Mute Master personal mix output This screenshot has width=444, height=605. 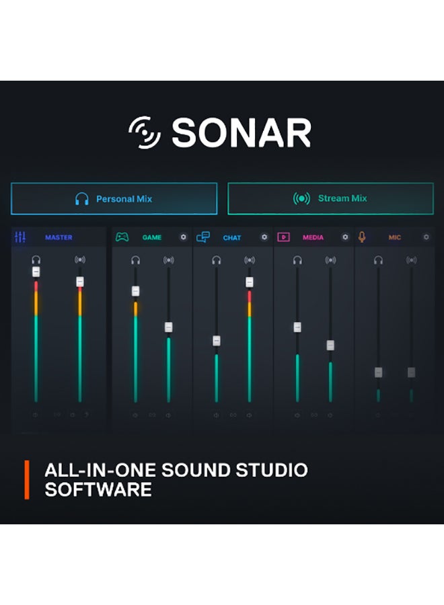point(35,415)
